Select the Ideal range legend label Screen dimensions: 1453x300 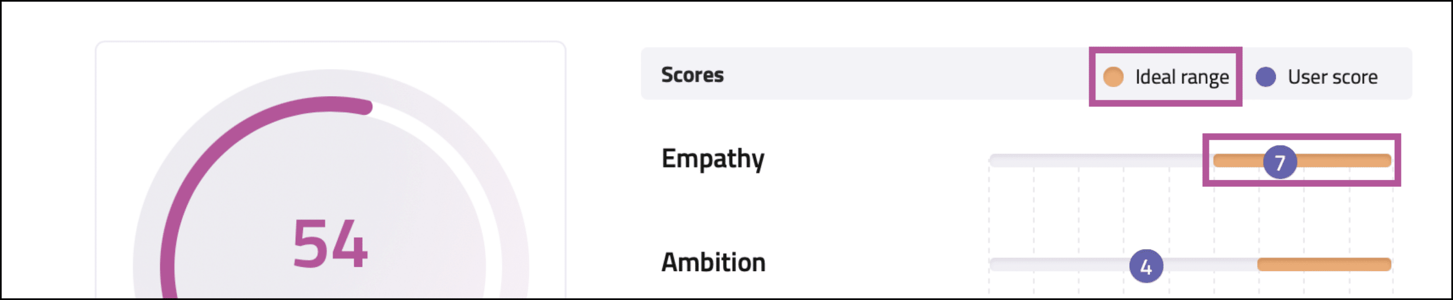point(1182,77)
